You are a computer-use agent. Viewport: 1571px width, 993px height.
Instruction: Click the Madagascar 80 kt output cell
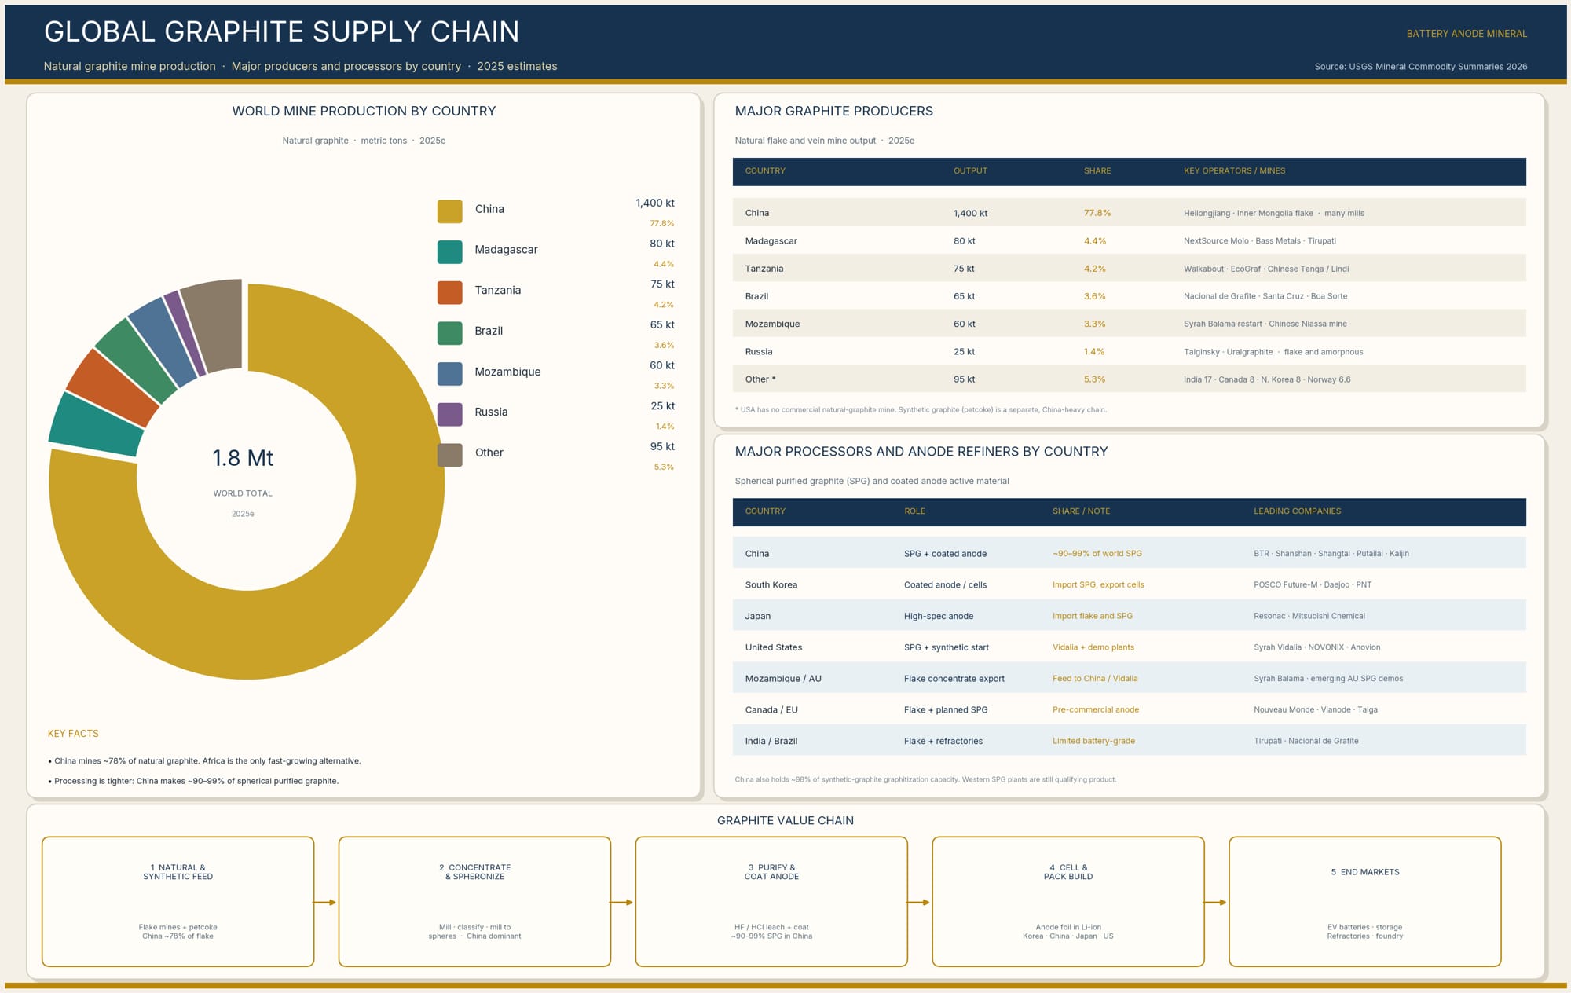[964, 241]
